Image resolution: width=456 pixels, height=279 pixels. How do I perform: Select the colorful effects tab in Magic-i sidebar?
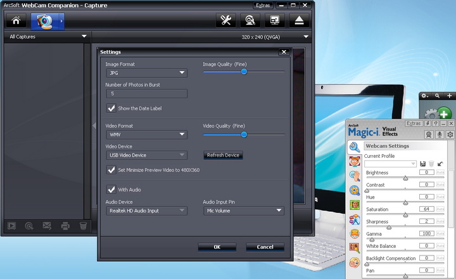355,219
